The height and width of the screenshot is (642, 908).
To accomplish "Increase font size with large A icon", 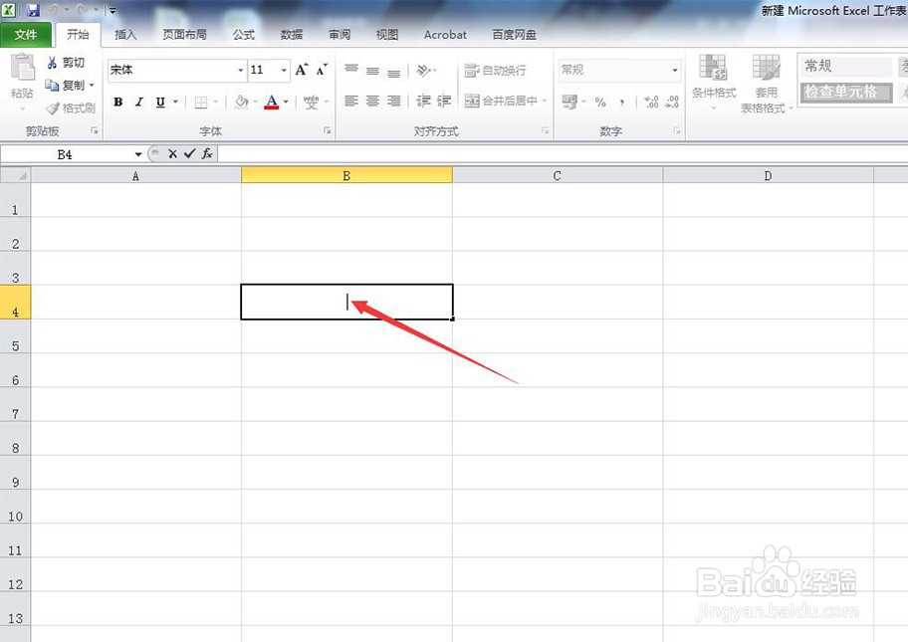I will 301,70.
